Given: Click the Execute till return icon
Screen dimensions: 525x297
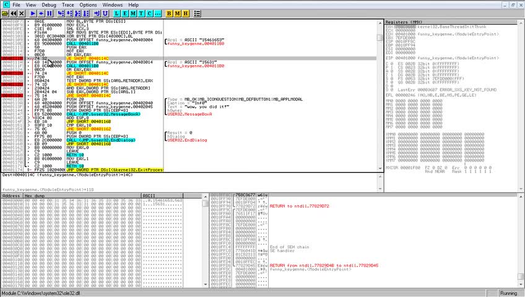Looking at the screenshot, I should [x=97, y=14].
